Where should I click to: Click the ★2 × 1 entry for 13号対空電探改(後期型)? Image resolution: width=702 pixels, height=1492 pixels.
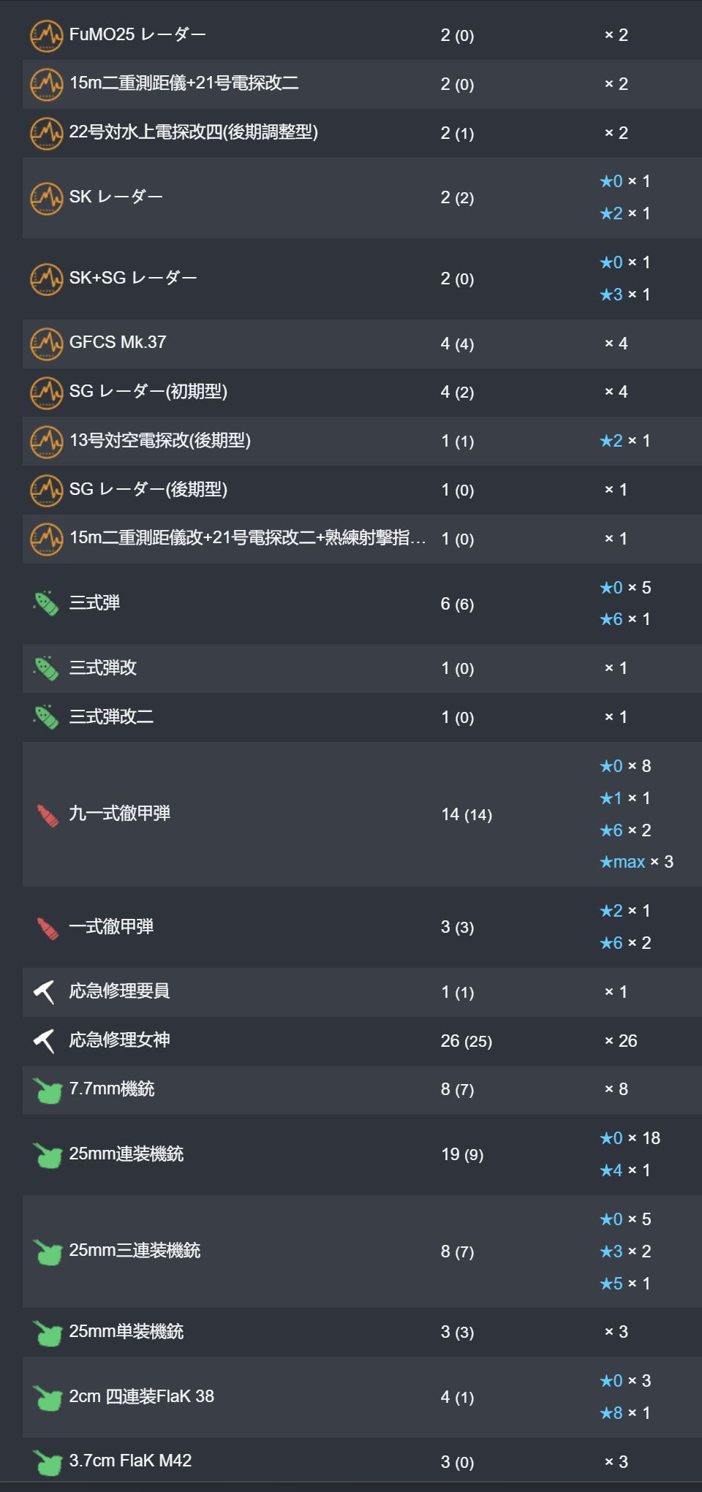coord(624,441)
